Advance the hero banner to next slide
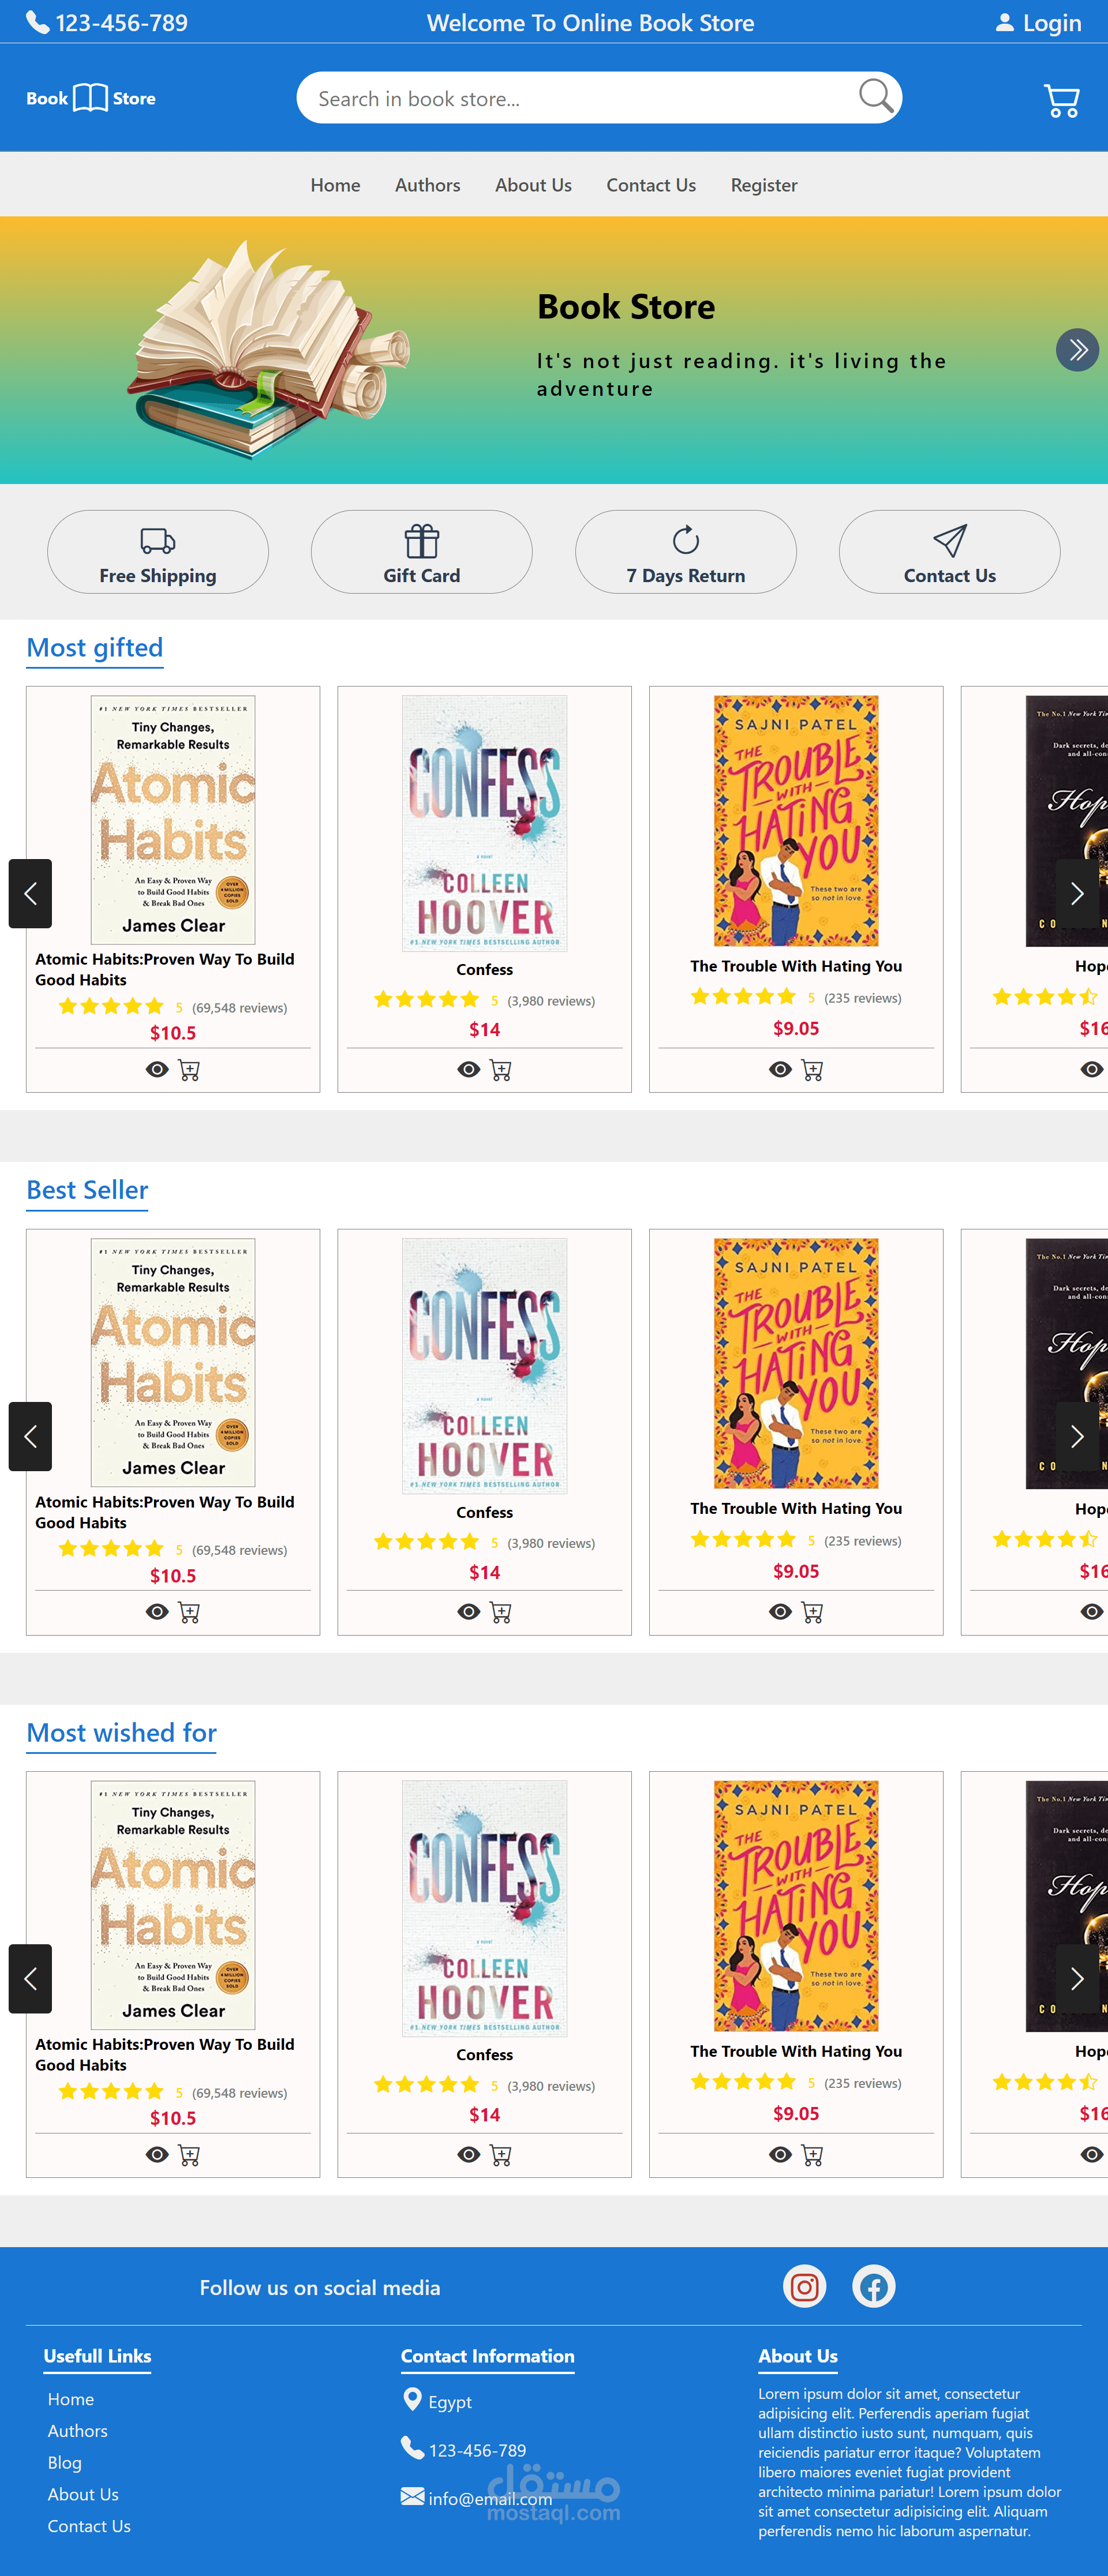This screenshot has height=2576, width=1108. [x=1077, y=350]
